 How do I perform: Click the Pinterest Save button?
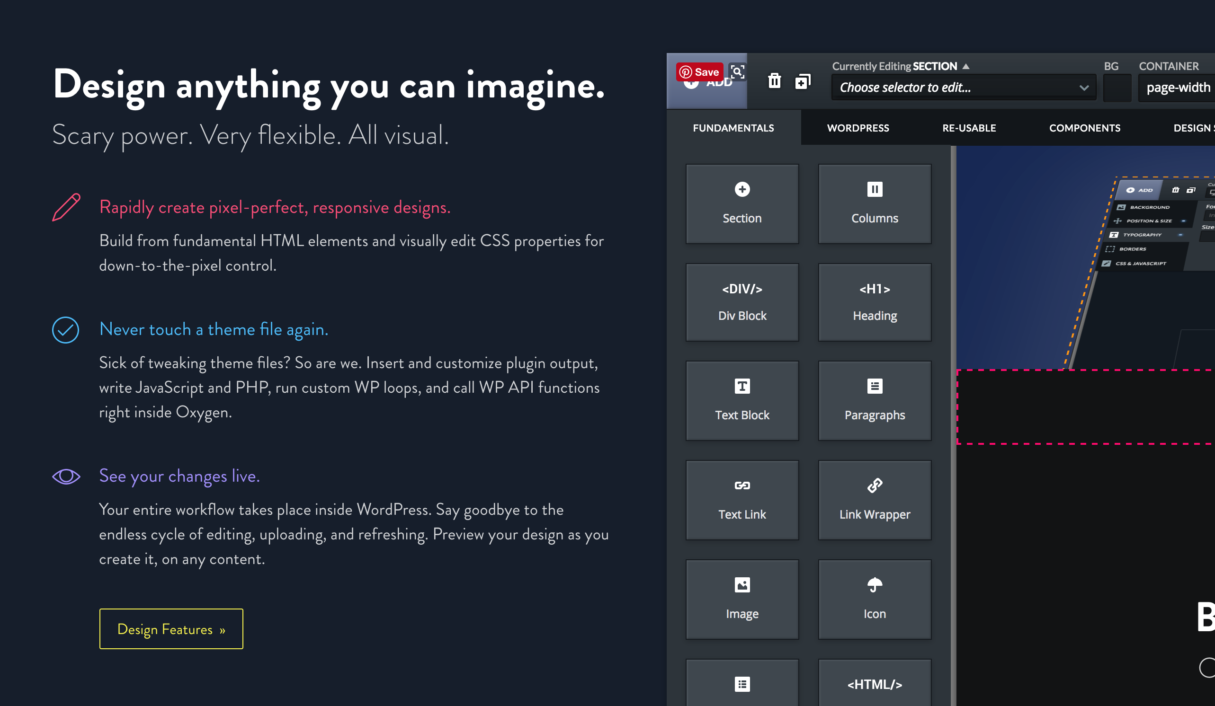tap(699, 72)
